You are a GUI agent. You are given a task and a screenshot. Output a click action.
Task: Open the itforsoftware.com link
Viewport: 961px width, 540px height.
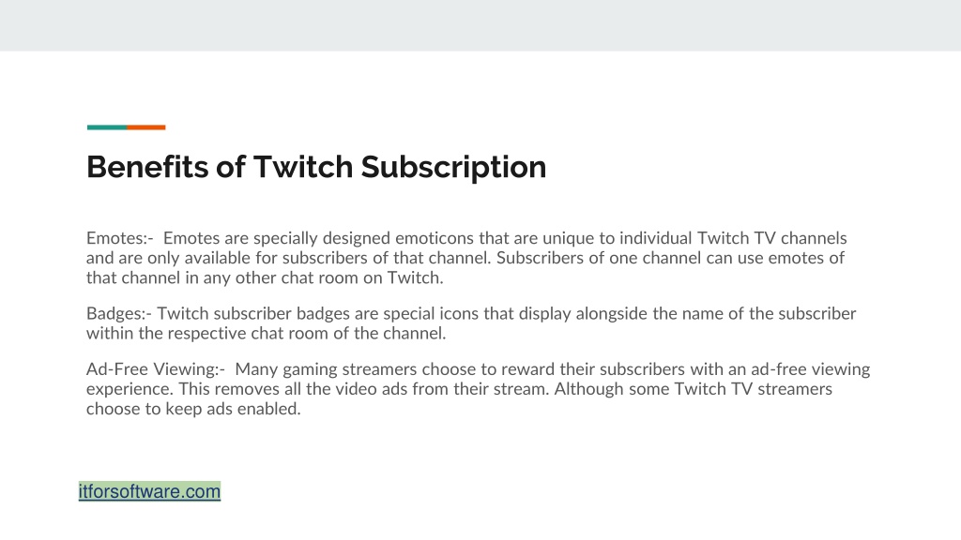click(x=149, y=491)
